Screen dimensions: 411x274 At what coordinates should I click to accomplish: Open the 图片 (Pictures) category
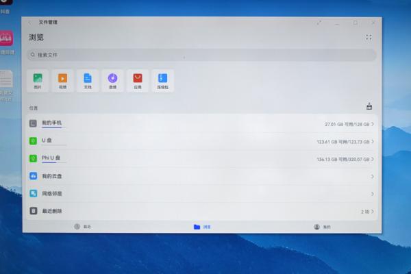coord(38,80)
